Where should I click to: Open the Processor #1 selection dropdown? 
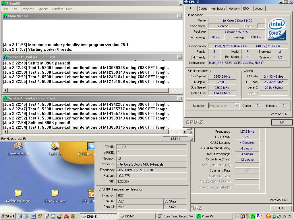(x=237, y=106)
